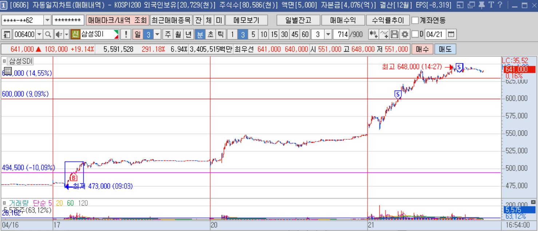Click the 714 bar count field
This screenshot has width=538, height=231.
[341, 35]
